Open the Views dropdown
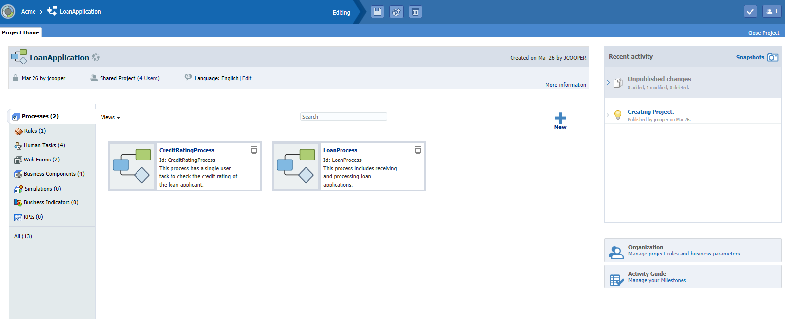The image size is (785, 319). click(x=110, y=117)
